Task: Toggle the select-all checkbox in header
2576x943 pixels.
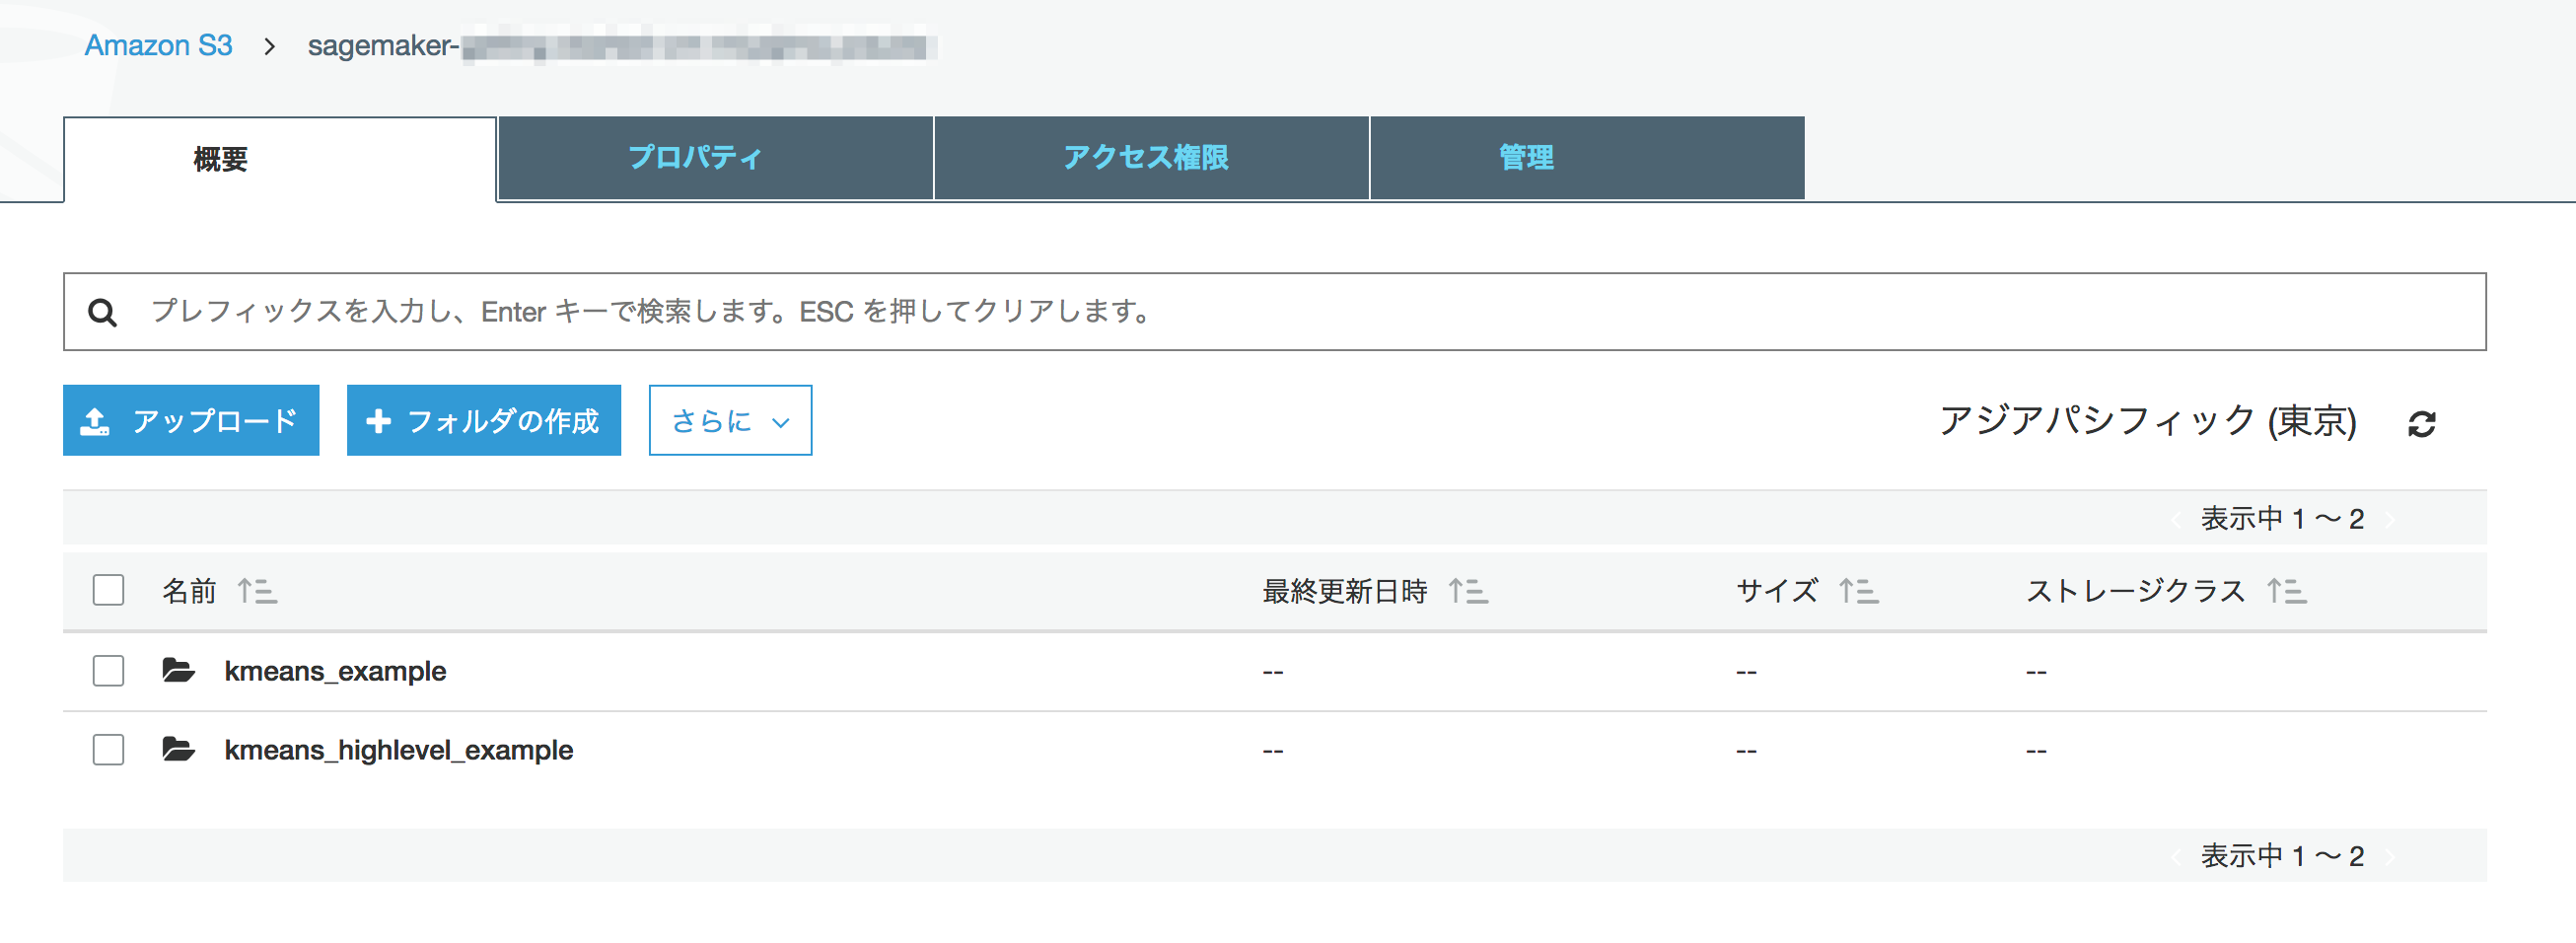Action: tap(108, 590)
